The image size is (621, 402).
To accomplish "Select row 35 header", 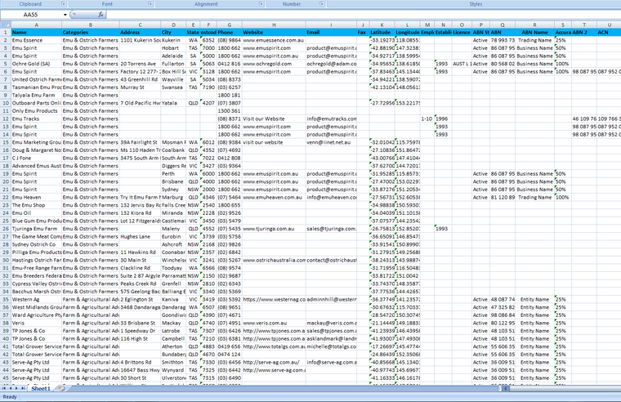I will point(6,299).
